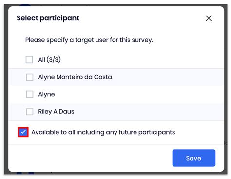Click Available to all including future participants text
This screenshot has width=231, height=179.
[103, 132]
